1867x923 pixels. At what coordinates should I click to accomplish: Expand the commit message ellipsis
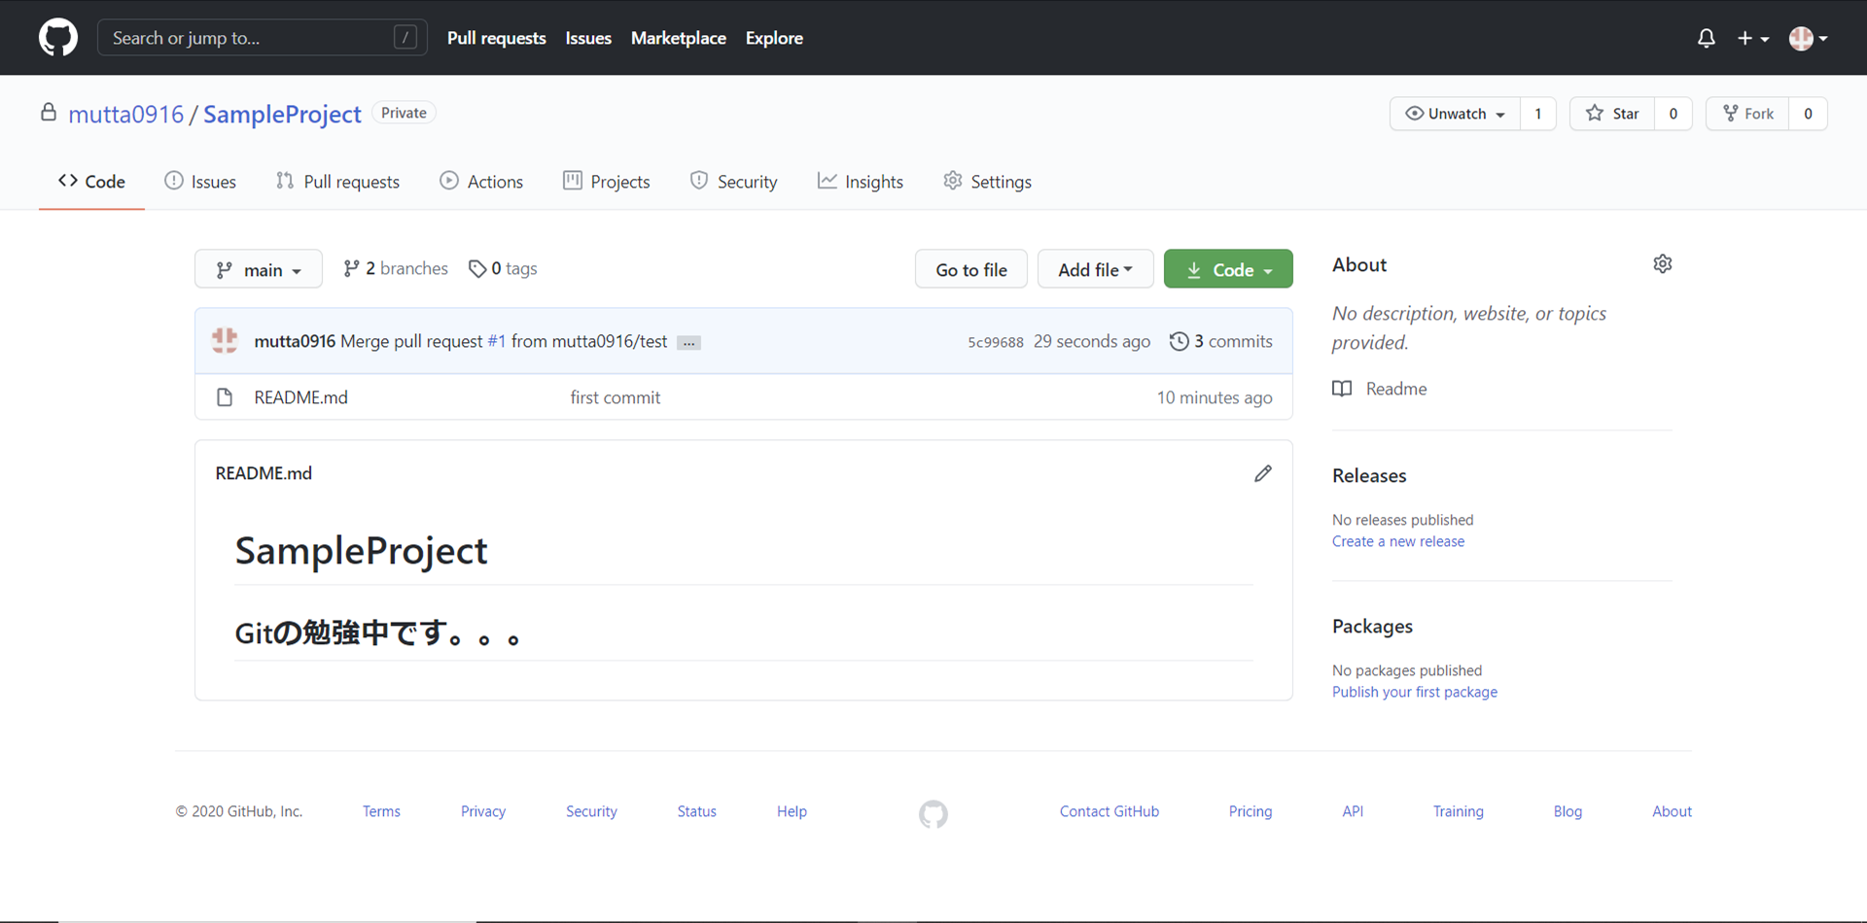(x=688, y=343)
